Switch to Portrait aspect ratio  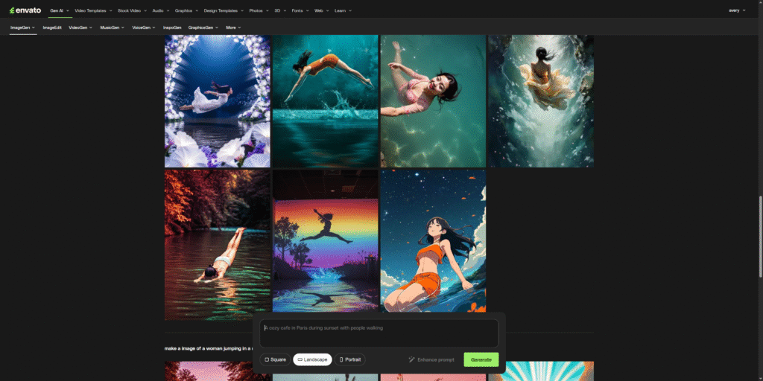(350, 359)
